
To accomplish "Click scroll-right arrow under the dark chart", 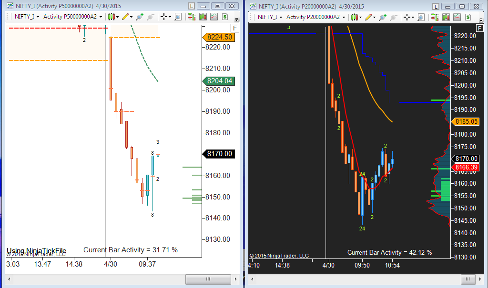I will point(480,279).
